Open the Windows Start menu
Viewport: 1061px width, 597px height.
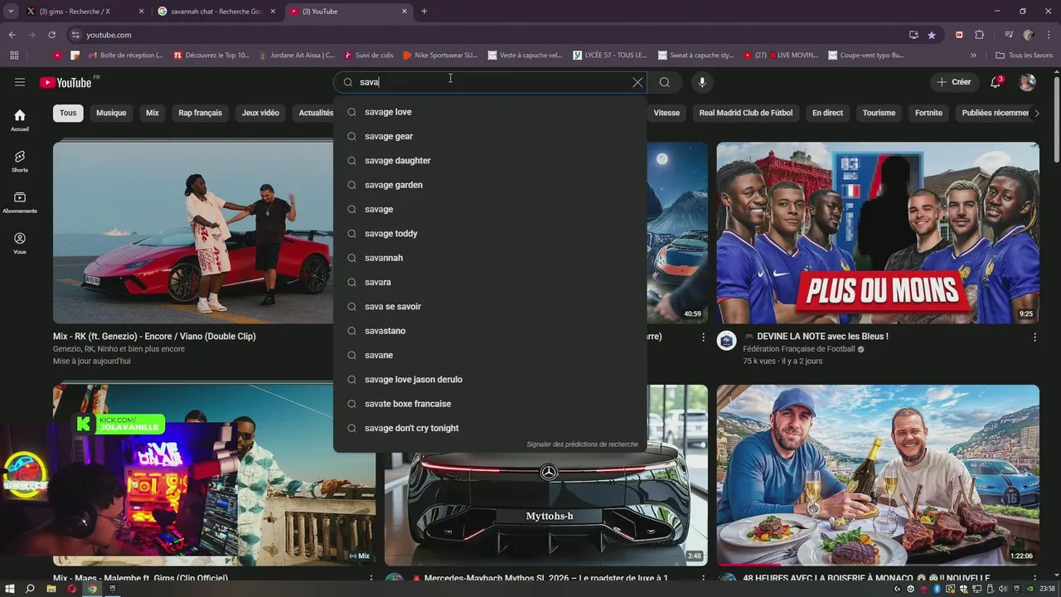pyautogui.click(x=10, y=589)
